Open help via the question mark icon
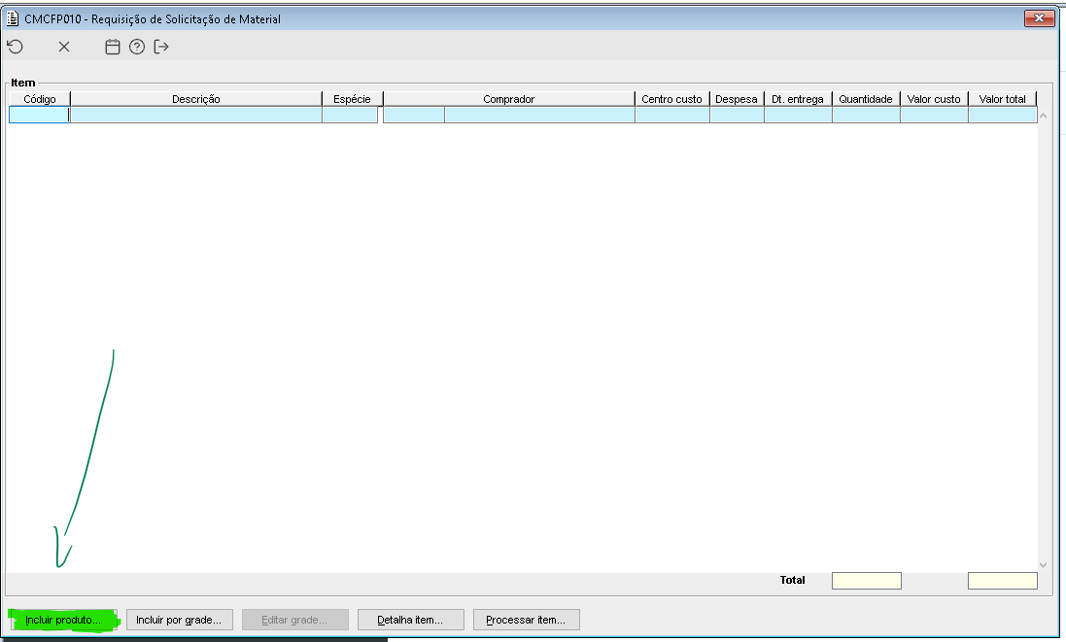 coord(137,47)
